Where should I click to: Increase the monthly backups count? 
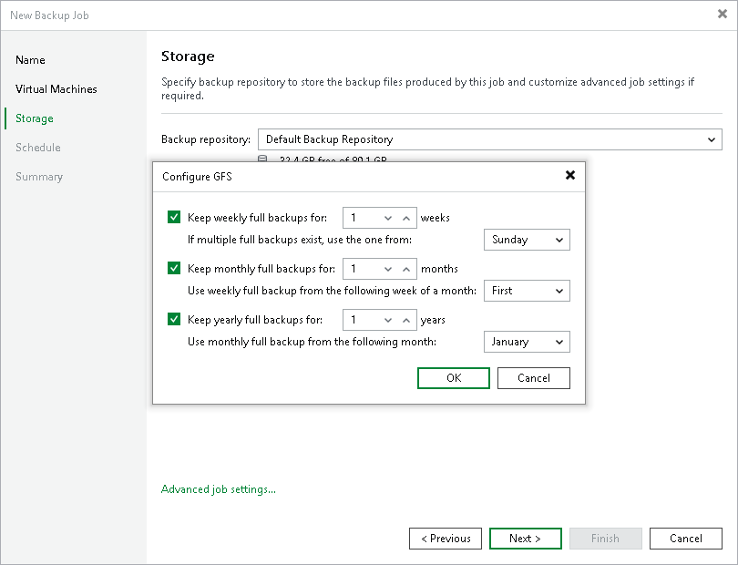(406, 269)
